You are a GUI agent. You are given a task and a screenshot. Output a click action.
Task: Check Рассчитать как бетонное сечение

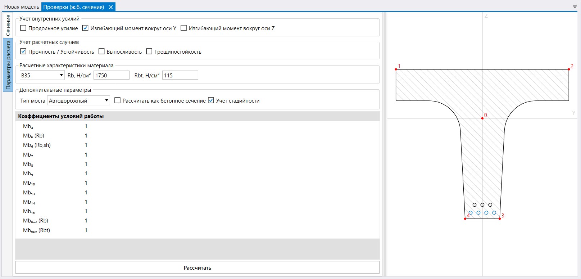pos(117,100)
